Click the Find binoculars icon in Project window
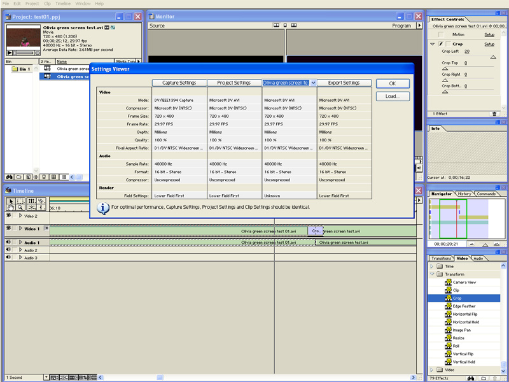 tap(10, 177)
